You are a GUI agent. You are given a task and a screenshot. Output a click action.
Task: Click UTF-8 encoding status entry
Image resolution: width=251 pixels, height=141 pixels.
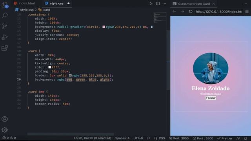tap(138, 138)
